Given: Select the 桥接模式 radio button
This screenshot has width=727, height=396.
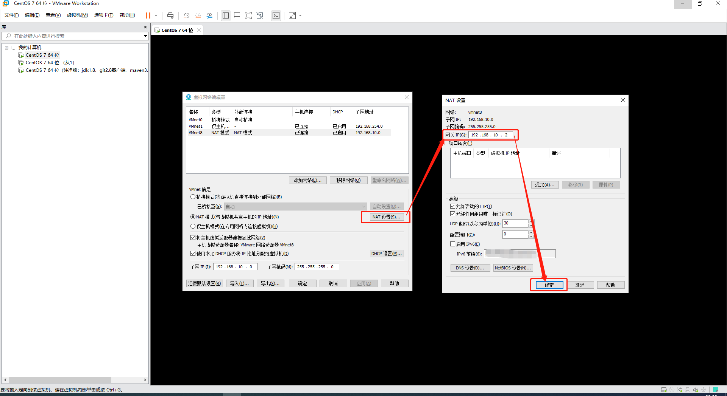Looking at the screenshot, I should click(193, 197).
